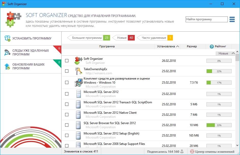Click the rating help question icon

[212, 47]
